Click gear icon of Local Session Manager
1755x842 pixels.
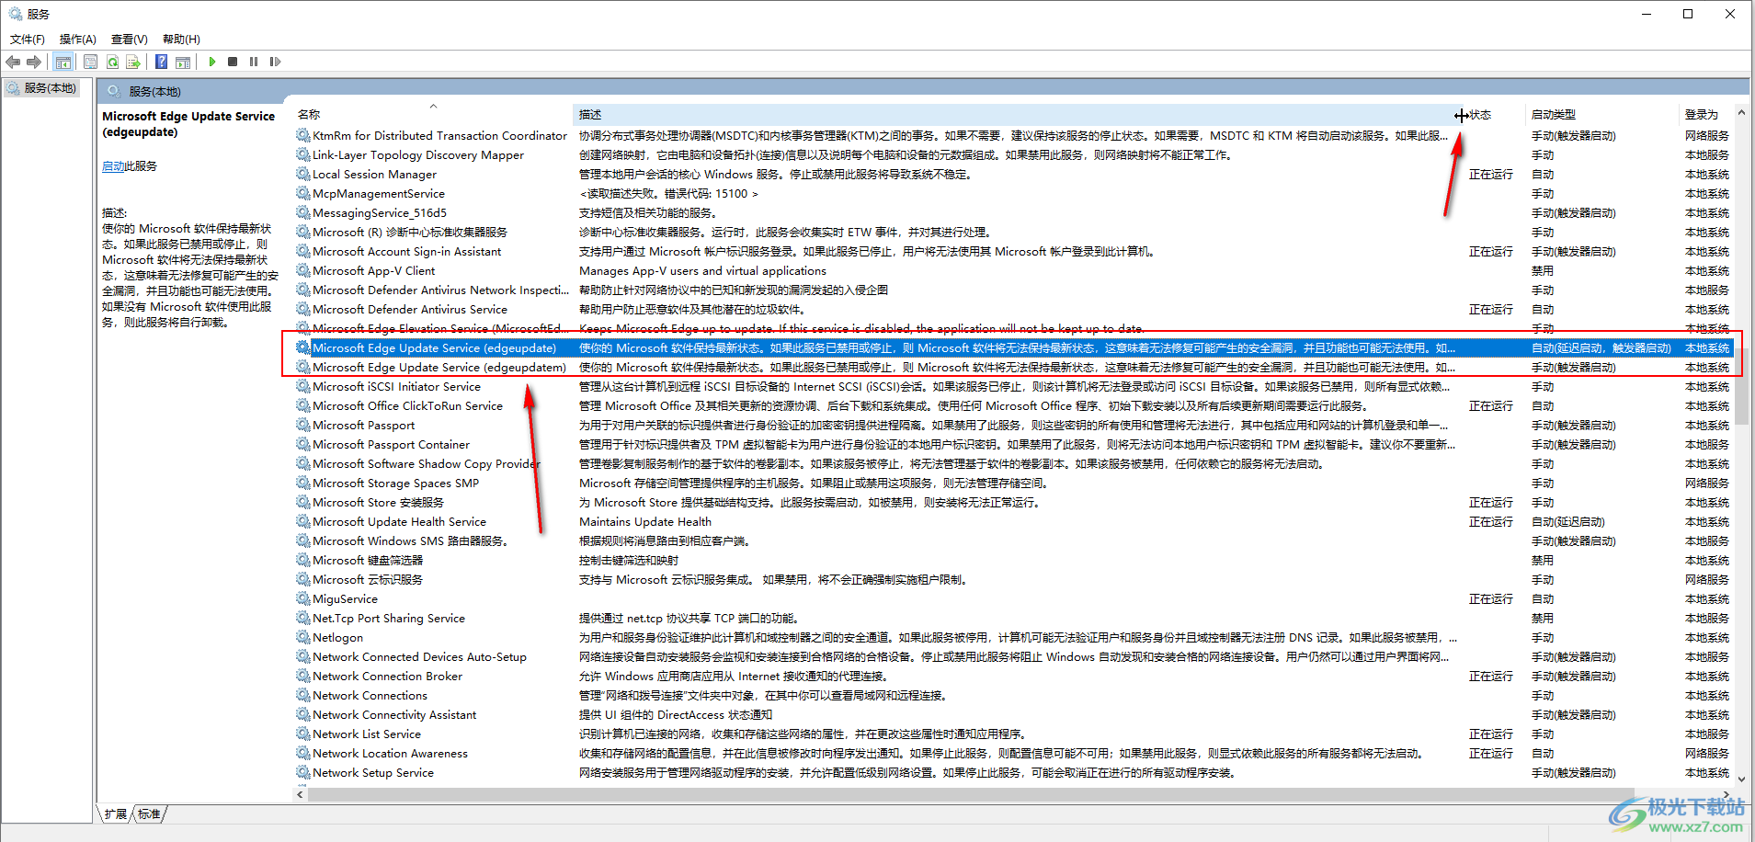302,174
